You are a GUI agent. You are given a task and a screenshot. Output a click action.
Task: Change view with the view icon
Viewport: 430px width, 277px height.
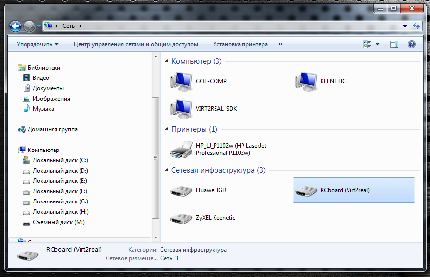tap(368, 44)
